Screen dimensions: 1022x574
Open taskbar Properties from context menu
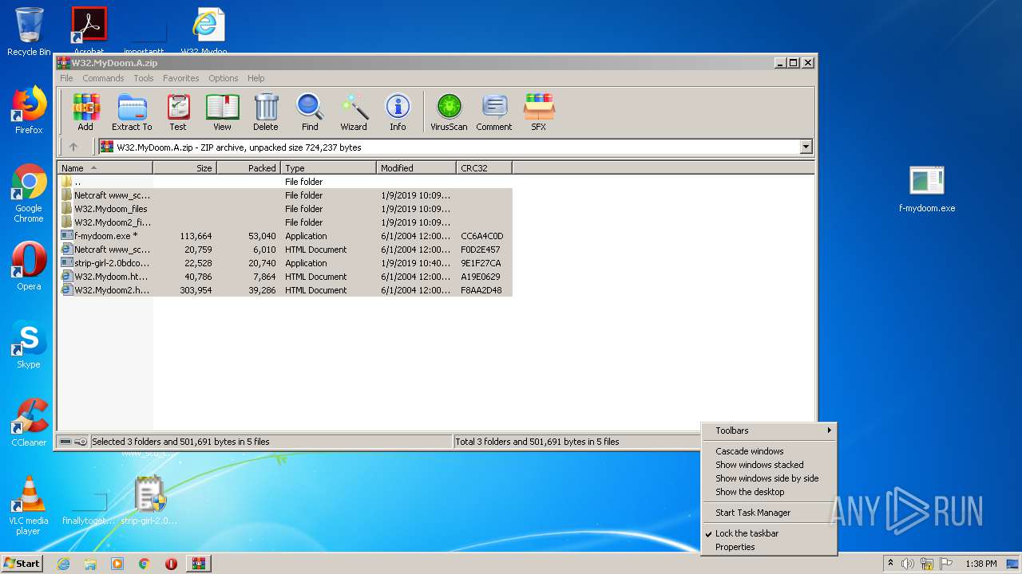(x=769, y=547)
